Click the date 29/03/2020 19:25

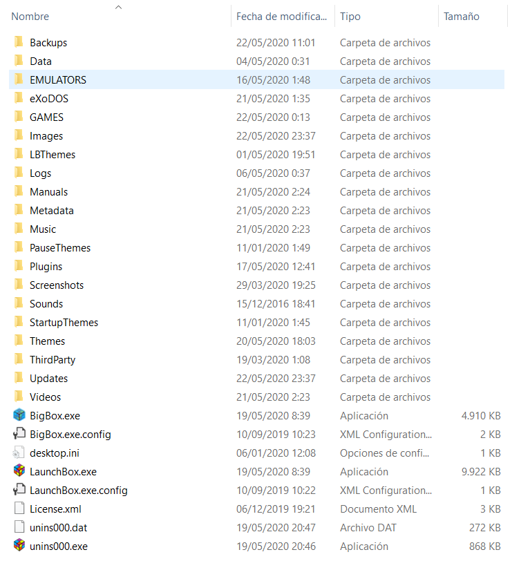[x=276, y=285]
